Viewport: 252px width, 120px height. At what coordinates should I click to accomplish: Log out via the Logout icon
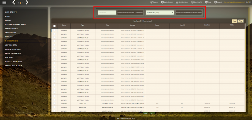point(218,2)
